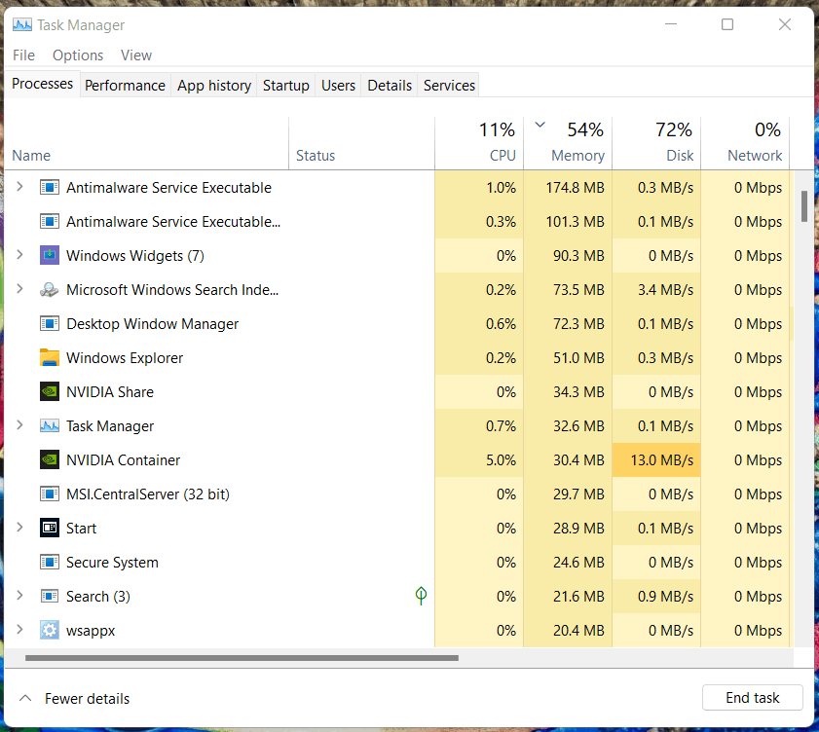Image resolution: width=819 pixels, height=732 pixels.
Task: Expand the Windows Widgets (7) group
Action: [x=19, y=255]
